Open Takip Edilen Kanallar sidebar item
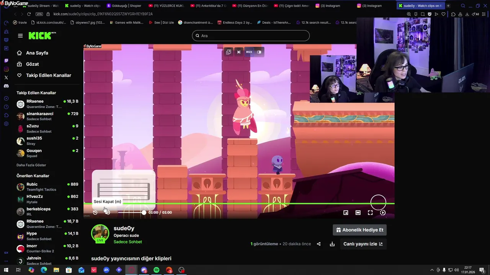Screen dimensions: 490x275 coord(48,75)
